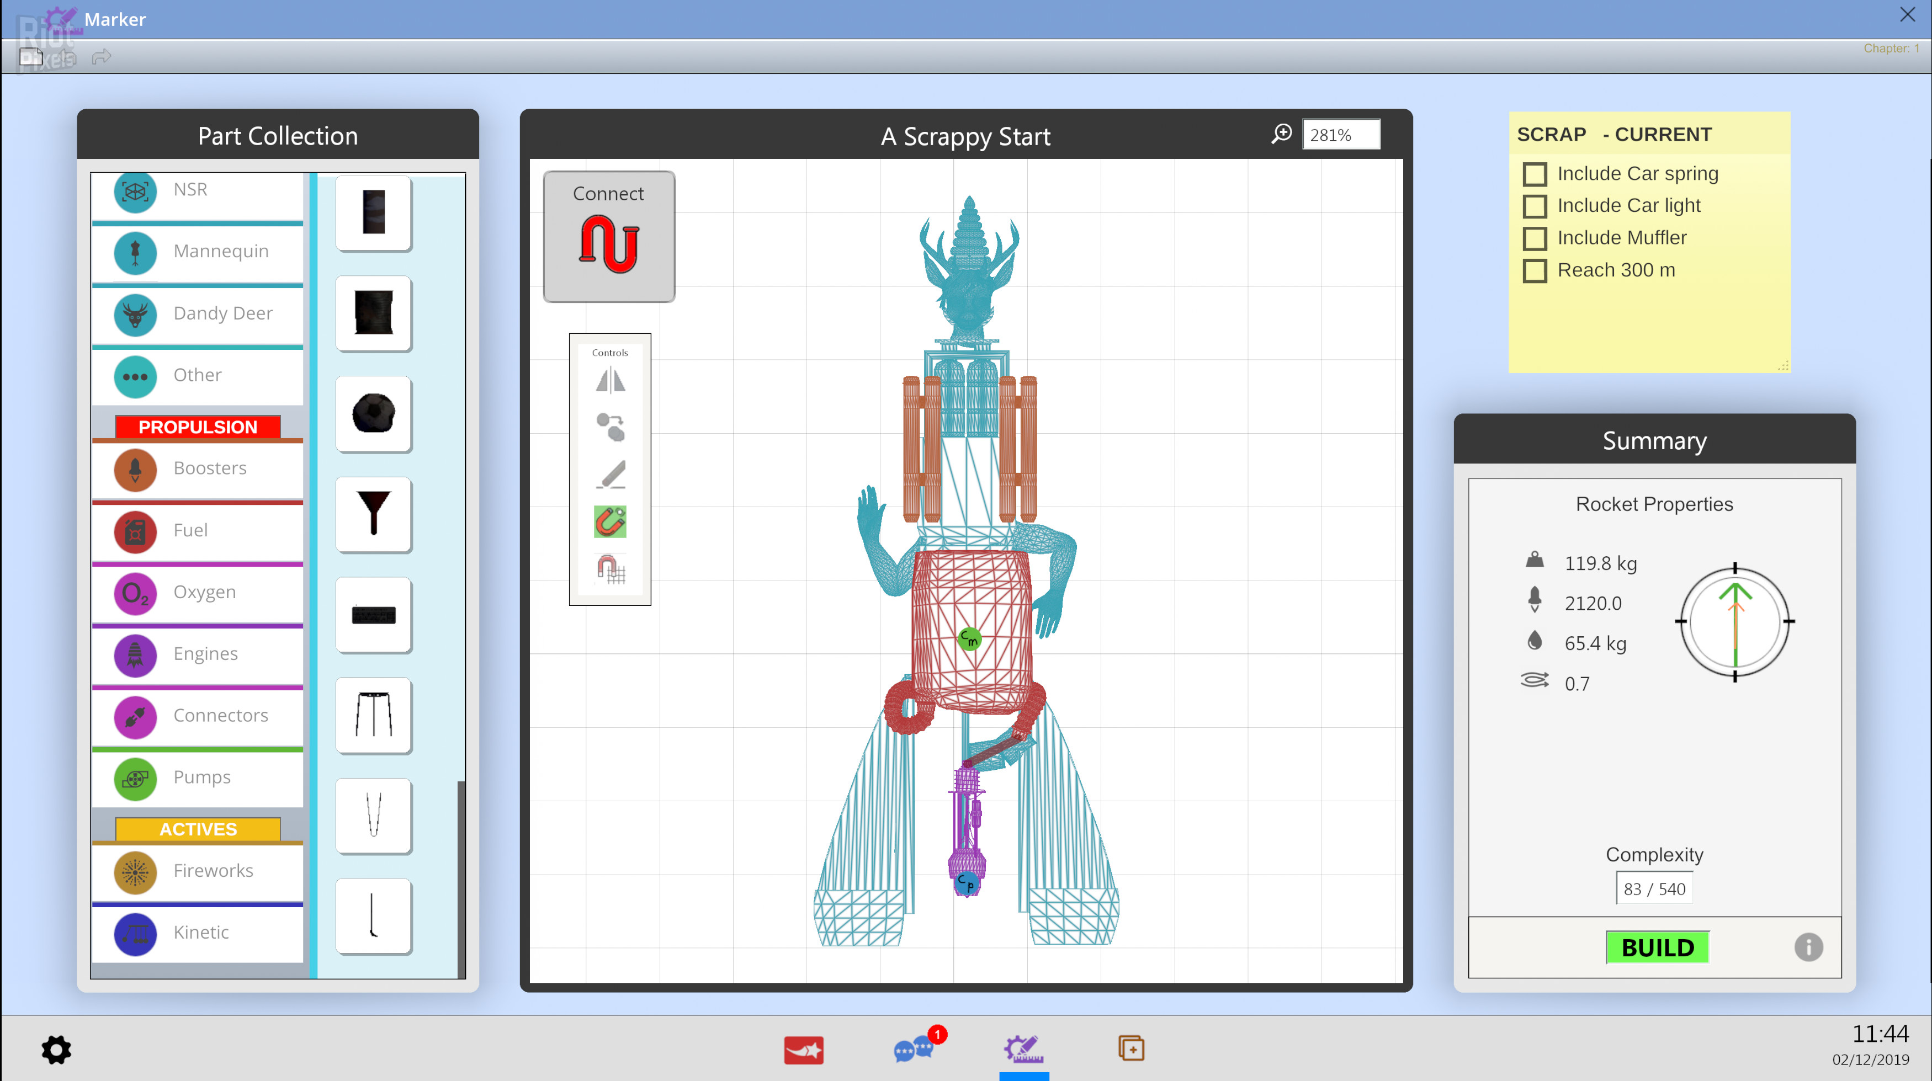Click the info button next to BUILD
This screenshot has height=1081, width=1932.
tap(1807, 947)
